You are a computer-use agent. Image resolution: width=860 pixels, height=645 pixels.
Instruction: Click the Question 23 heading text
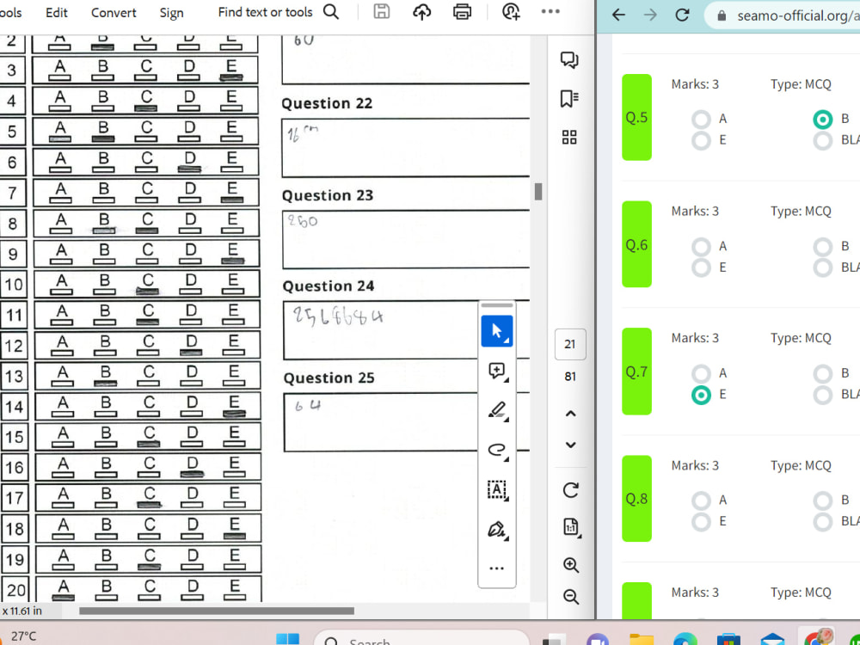[x=328, y=195]
